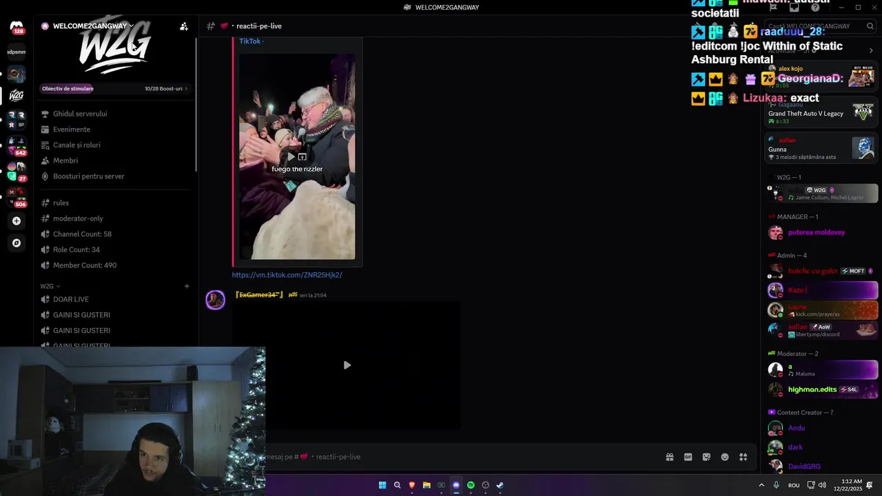Click the TikTok source label in embed
882x496 pixels.
[250, 41]
